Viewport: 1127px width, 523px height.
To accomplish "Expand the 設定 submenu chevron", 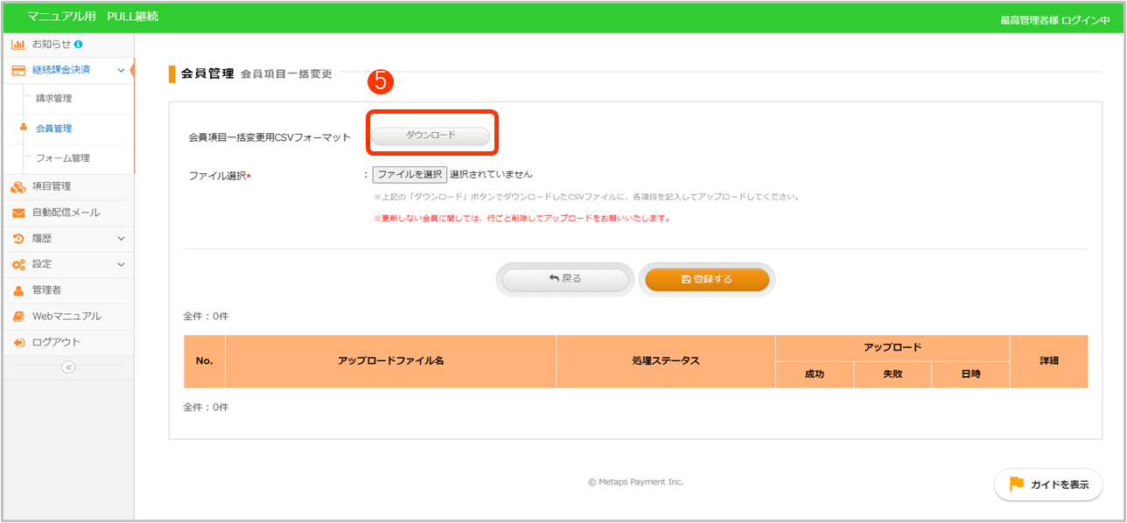I will [x=121, y=264].
